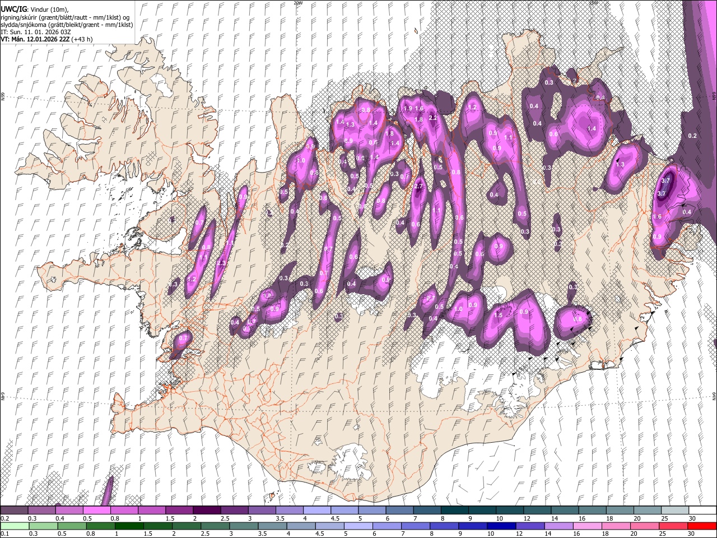This screenshot has height=538, width=717.
Task: Pick the bright pink swatch between 0.5 and 0.8
Action: 96,511
